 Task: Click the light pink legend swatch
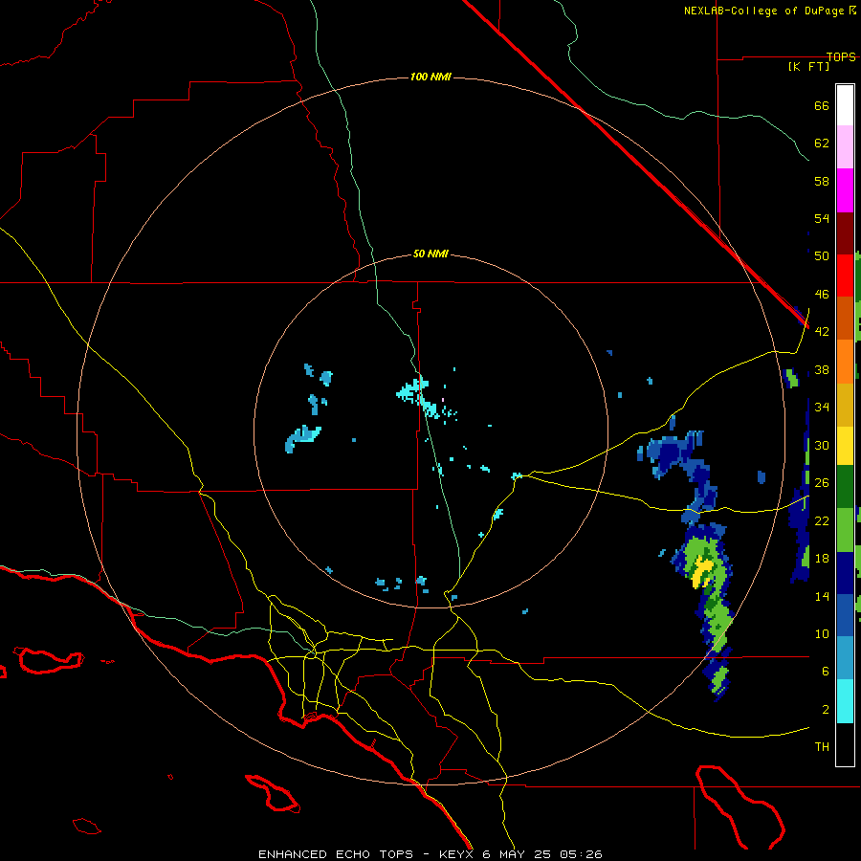(x=845, y=146)
